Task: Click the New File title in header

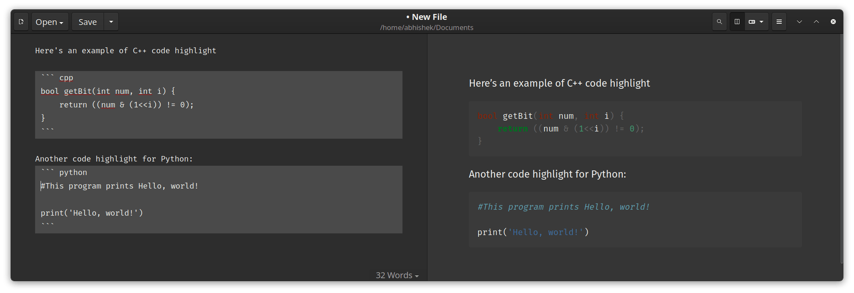Action: click(x=427, y=17)
